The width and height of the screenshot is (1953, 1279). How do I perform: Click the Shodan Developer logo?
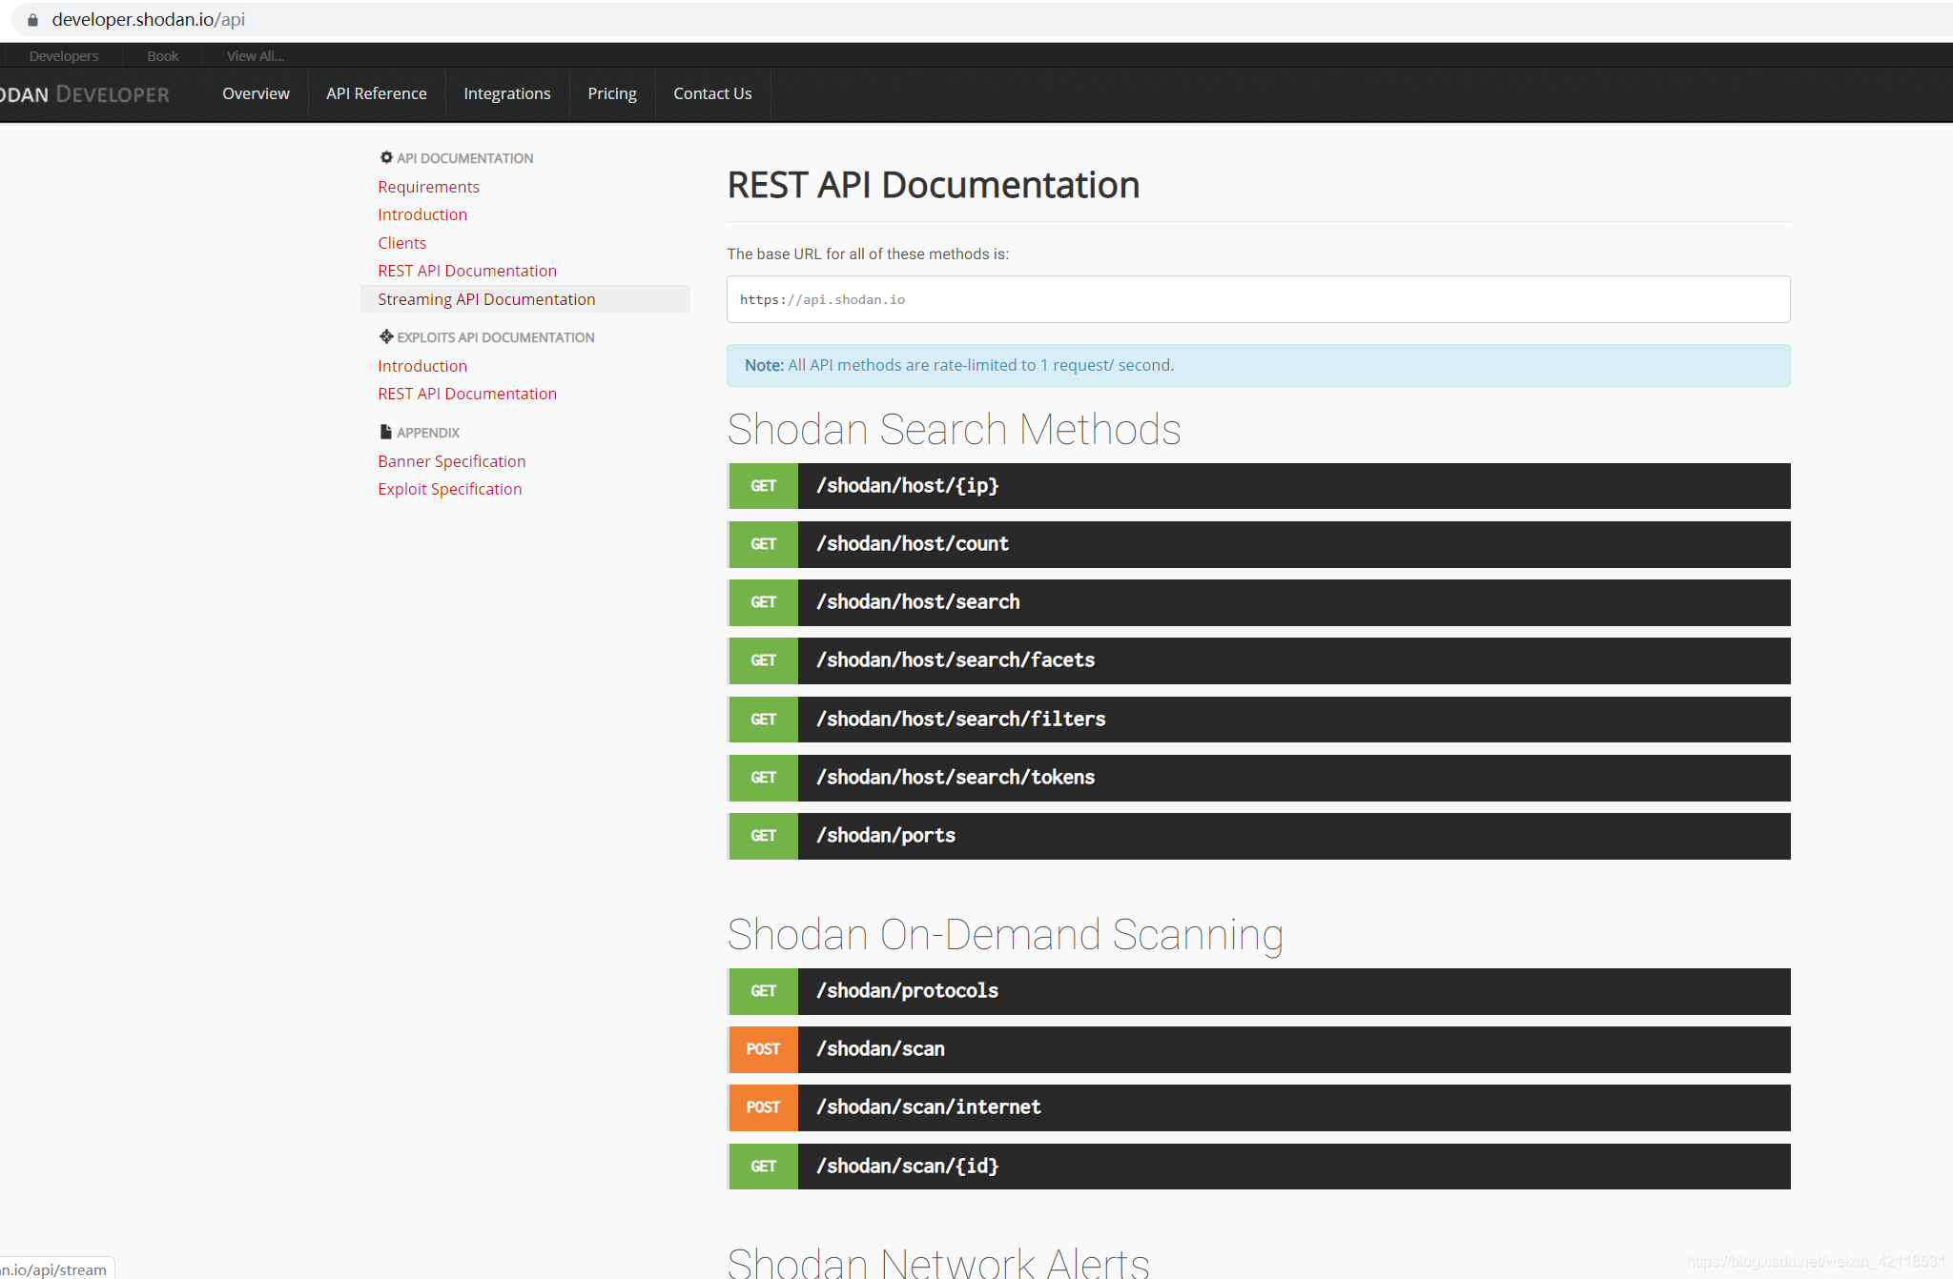(85, 94)
